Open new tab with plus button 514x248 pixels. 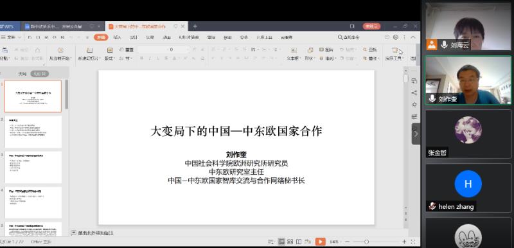[x=195, y=26]
